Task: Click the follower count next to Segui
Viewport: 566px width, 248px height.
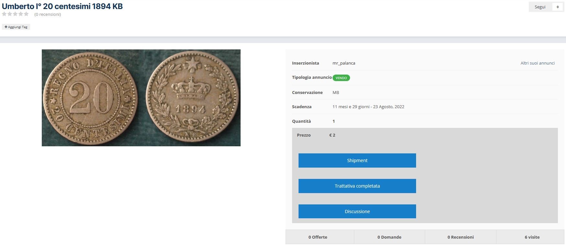Action: pyautogui.click(x=557, y=7)
